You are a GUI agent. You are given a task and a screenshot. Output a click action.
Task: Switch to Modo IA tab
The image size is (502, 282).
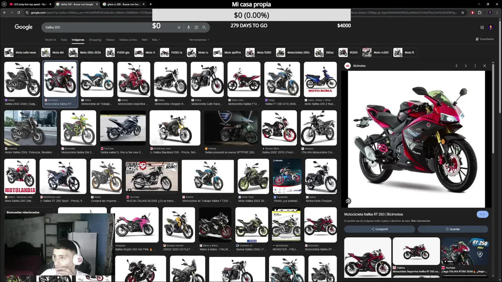pos(51,40)
